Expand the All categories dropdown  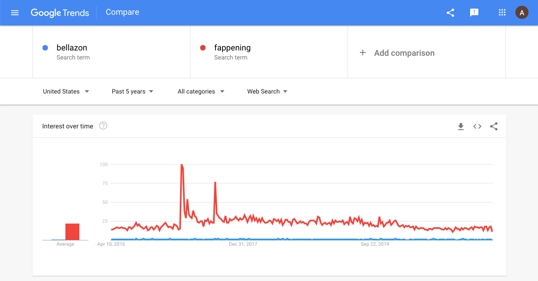click(201, 91)
